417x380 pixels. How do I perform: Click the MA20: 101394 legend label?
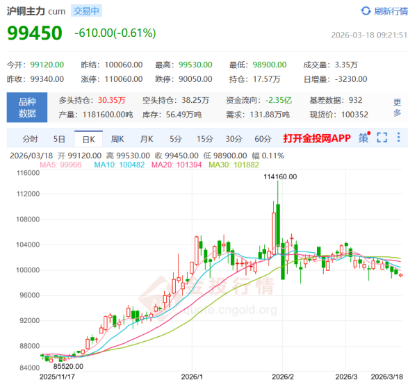tap(177, 165)
